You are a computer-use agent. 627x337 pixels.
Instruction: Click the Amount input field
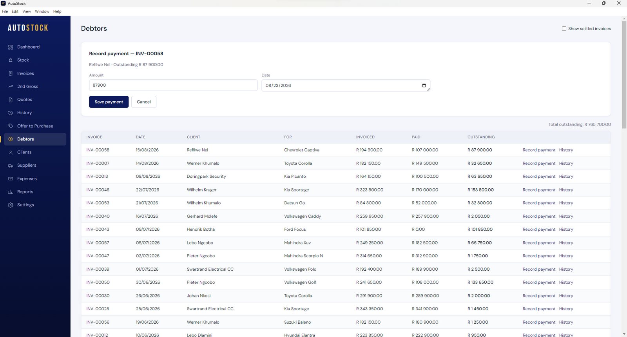[x=173, y=85]
